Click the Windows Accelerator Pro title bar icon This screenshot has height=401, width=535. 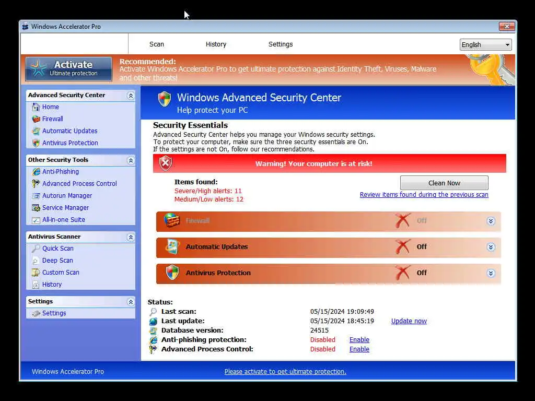pyautogui.click(x=25, y=26)
